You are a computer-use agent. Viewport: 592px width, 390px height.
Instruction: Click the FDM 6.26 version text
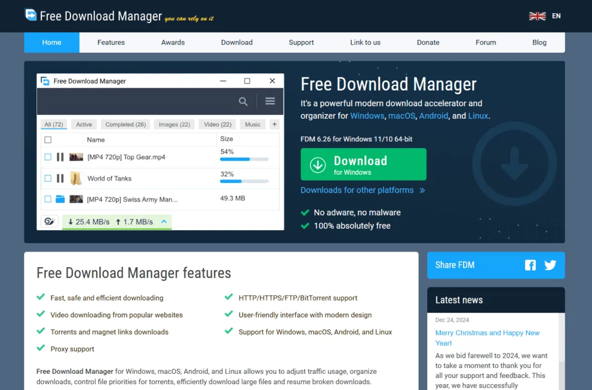pyautogui.click(x=356, y=139)
